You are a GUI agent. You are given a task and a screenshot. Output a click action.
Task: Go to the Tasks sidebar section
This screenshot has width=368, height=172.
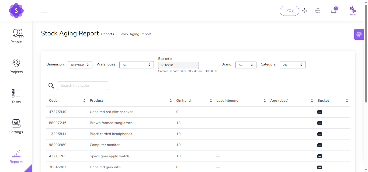pyautogui.click(x=16, y=97)
